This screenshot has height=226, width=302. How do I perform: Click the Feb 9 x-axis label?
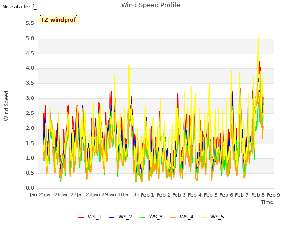coord(273,195)
